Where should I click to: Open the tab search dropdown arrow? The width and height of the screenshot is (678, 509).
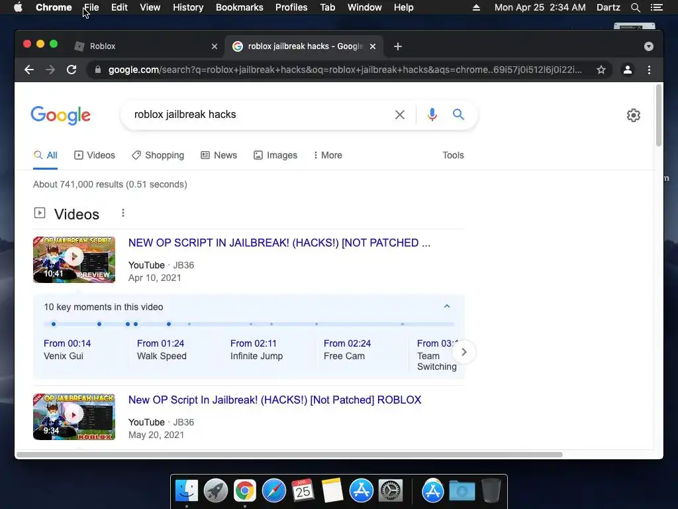(x=649, y=46)
